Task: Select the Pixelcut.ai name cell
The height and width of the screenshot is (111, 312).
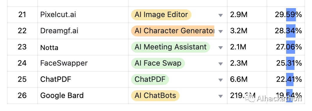Action: (x=83, y=15)
